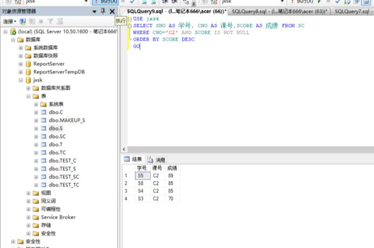Close the Object Explorer panel

click(112, 11)
